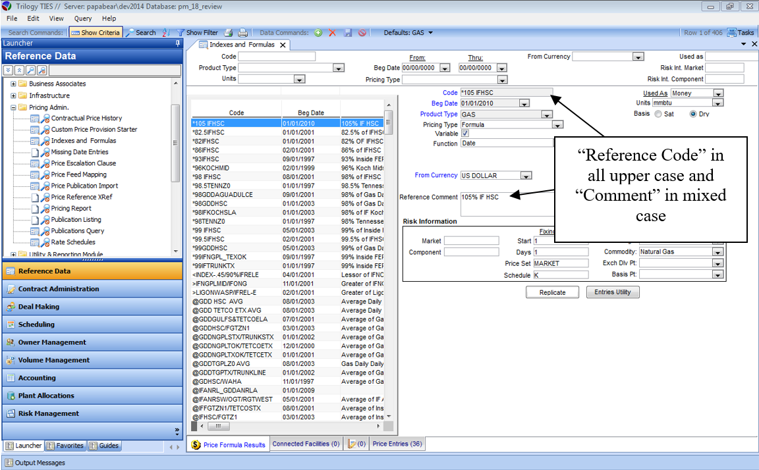Open the Pricing Type dropdown showing Formula
Viewport: 759px width, 470px height.
coord(557,124)
